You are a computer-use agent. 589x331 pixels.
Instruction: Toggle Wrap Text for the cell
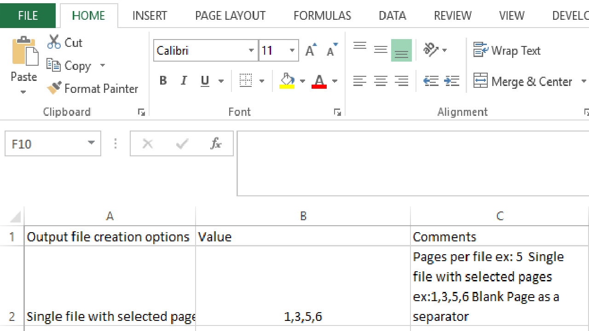(507, 51)
